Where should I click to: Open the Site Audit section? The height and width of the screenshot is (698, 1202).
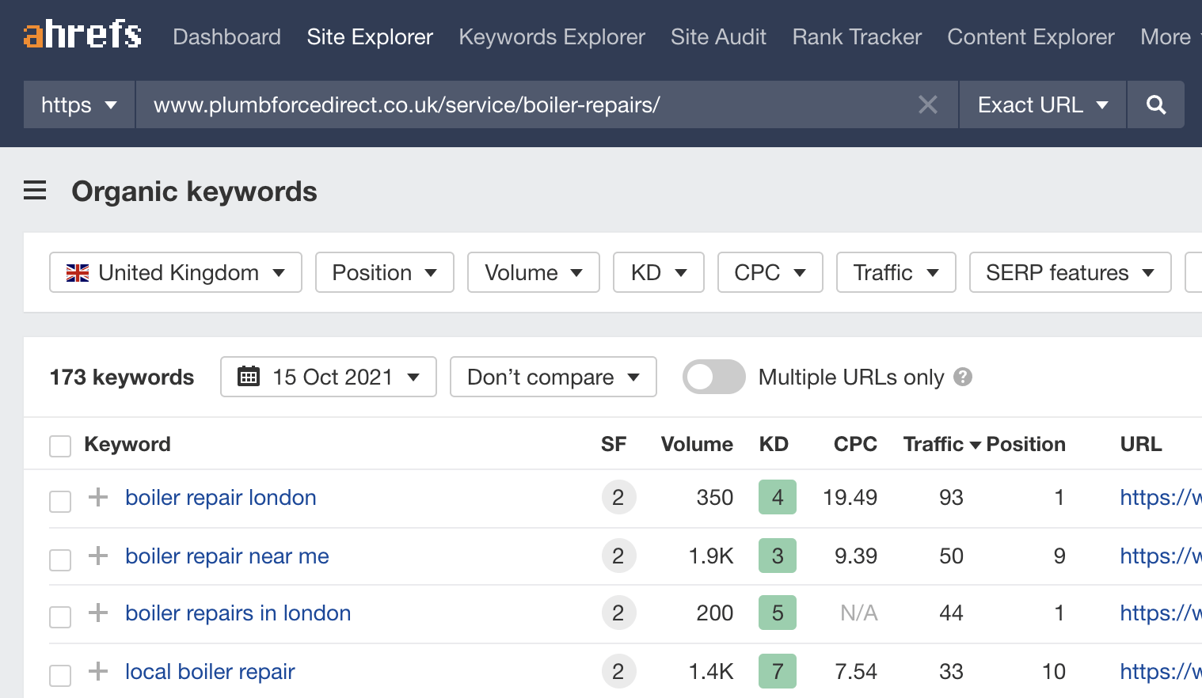click(718, 36)
